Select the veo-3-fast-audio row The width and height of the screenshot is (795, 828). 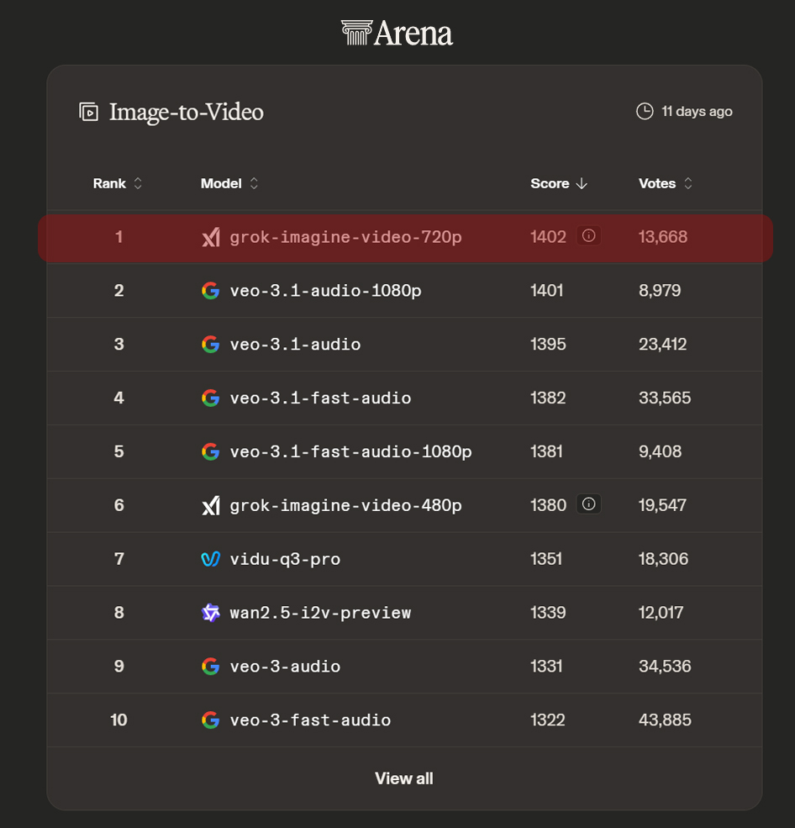(x=403, y=720)
